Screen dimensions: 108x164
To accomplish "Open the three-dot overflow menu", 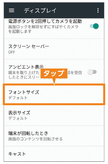I will point(98,10).
